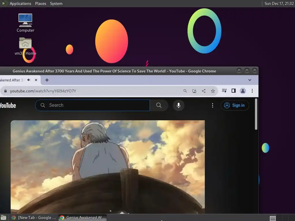The height and width of the screenshot is (221, 295).
Task: Maximize the Chrome window
Action: point(247,71)
